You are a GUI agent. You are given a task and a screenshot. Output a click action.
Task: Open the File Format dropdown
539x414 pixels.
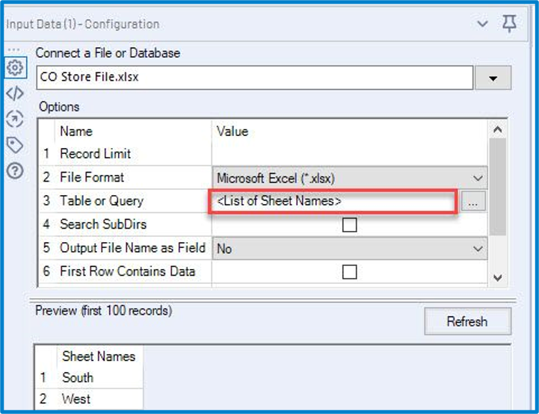pyautogui.click(x=350, y=179)
